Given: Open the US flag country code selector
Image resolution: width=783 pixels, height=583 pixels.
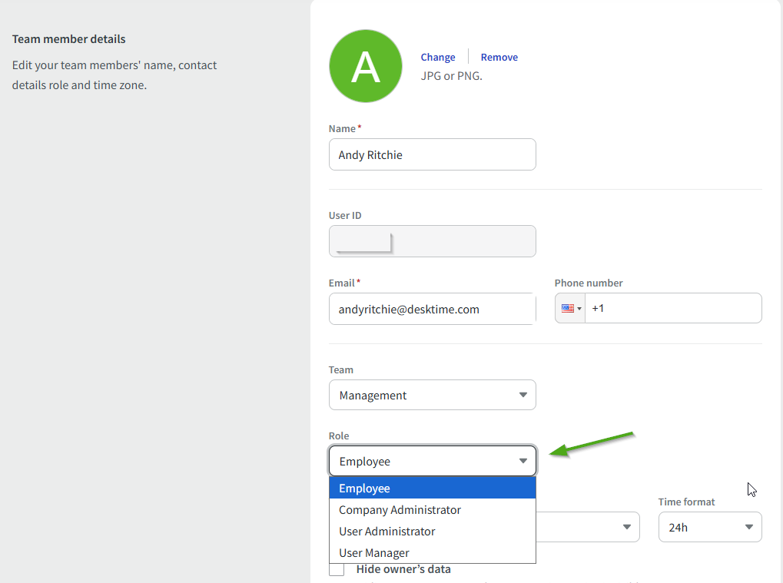Looking at the screenshot, I should click(x=571, y=308).
